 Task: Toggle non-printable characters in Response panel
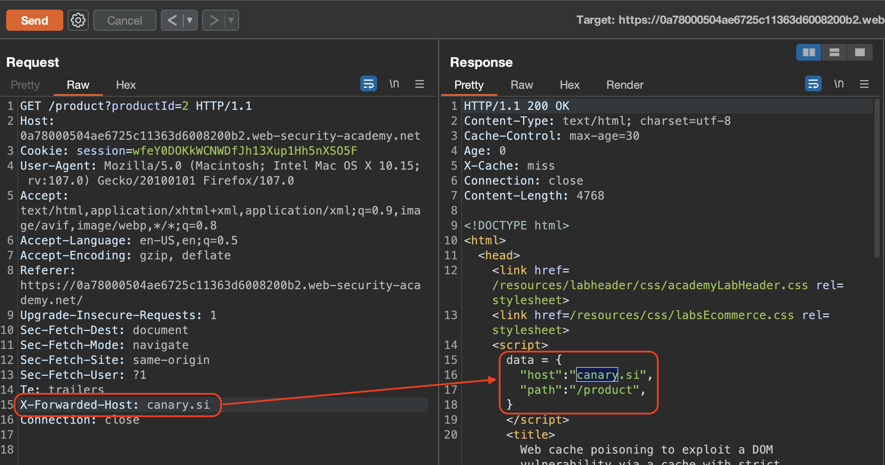(x=839, y=84)
